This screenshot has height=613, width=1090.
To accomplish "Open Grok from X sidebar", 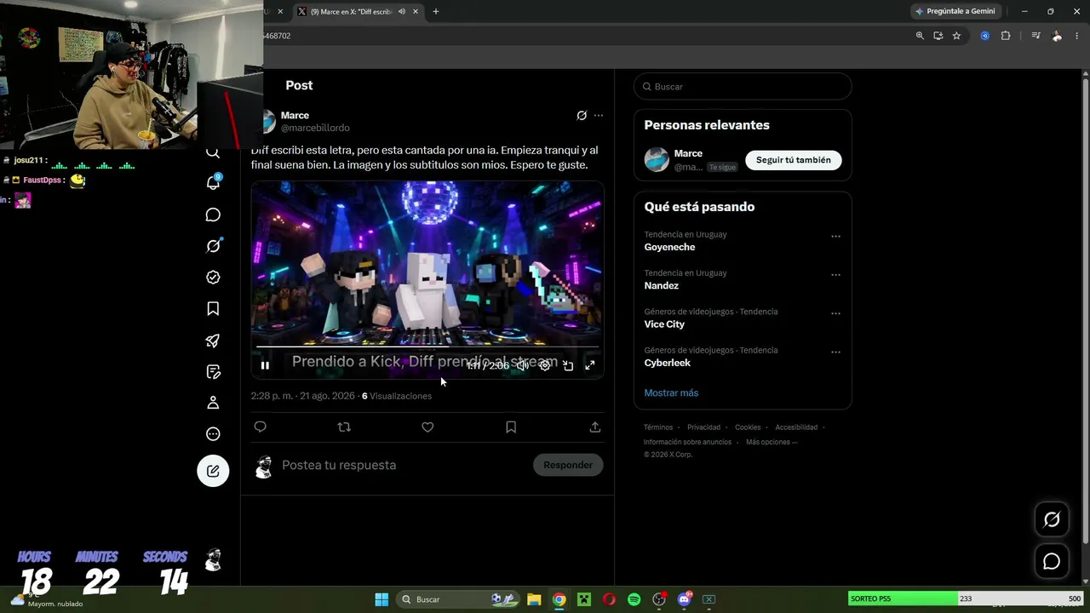I will pyautogui.click(x=214, y=245).
